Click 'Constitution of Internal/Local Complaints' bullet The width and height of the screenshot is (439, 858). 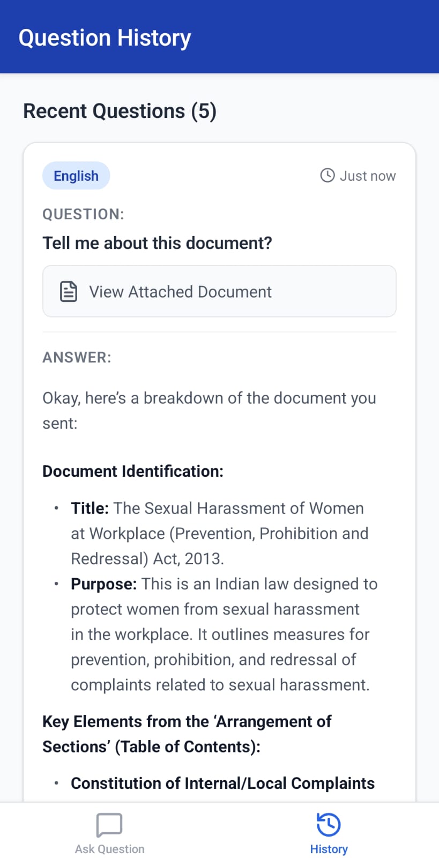(223, 783)
